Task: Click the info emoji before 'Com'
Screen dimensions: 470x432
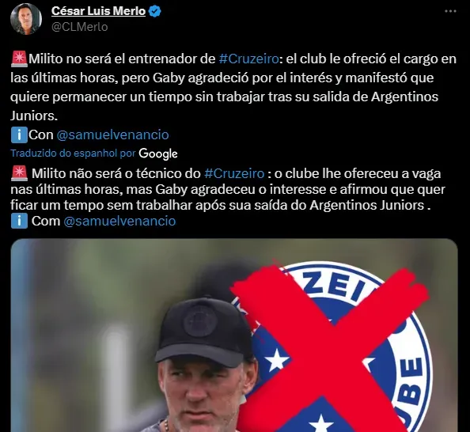Action: point(19,221)
